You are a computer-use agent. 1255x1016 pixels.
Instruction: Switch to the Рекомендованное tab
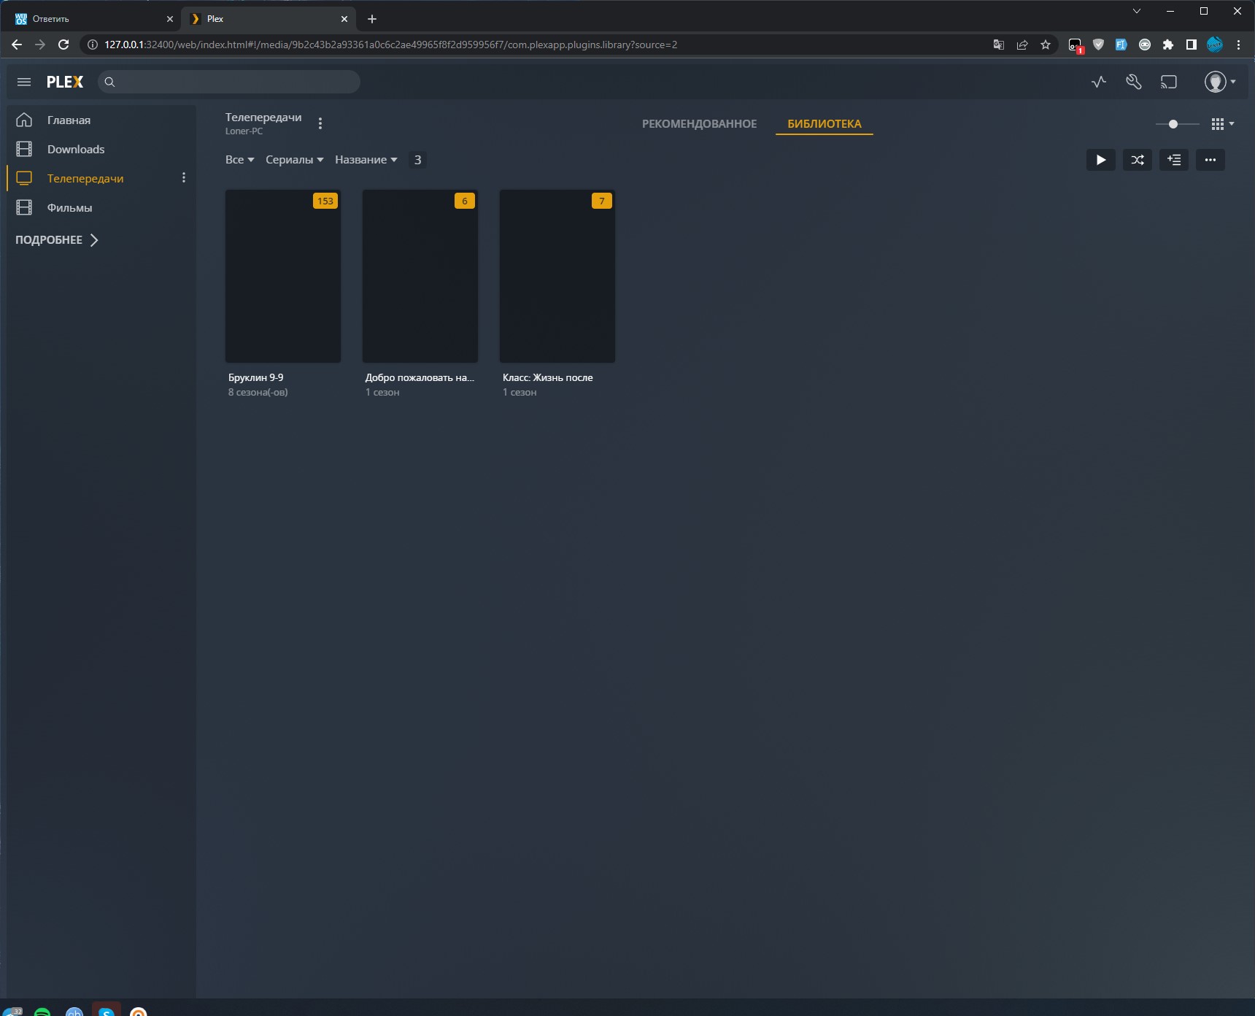point(699,124)
